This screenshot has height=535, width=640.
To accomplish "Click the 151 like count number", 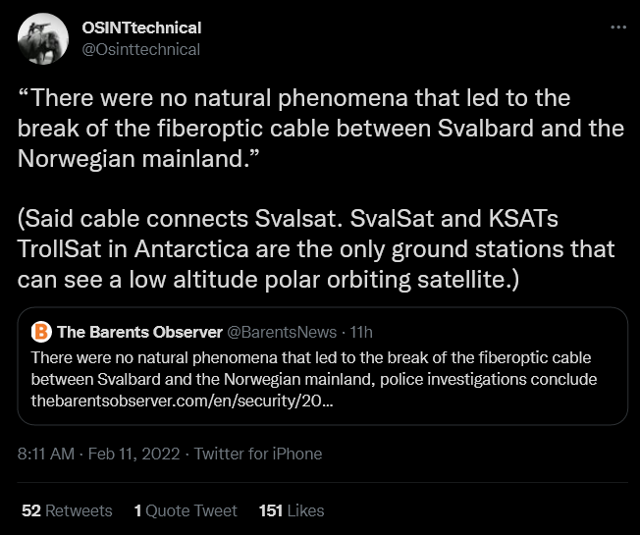I will tap(271, 510).
